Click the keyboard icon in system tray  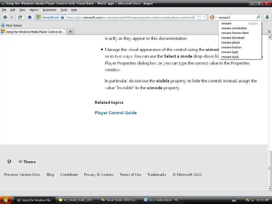[234, 200]
